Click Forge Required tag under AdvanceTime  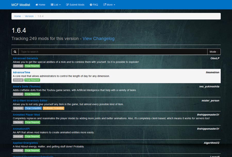[x=32, y=80]
